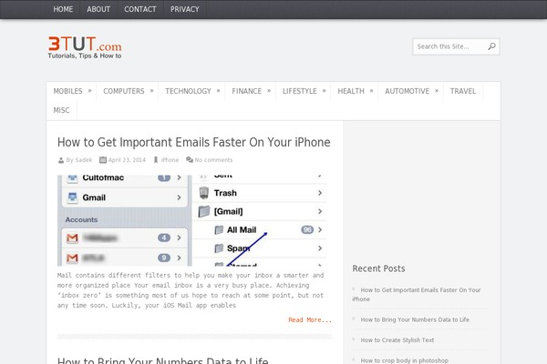Click the Sadek author link

[83, 160]
